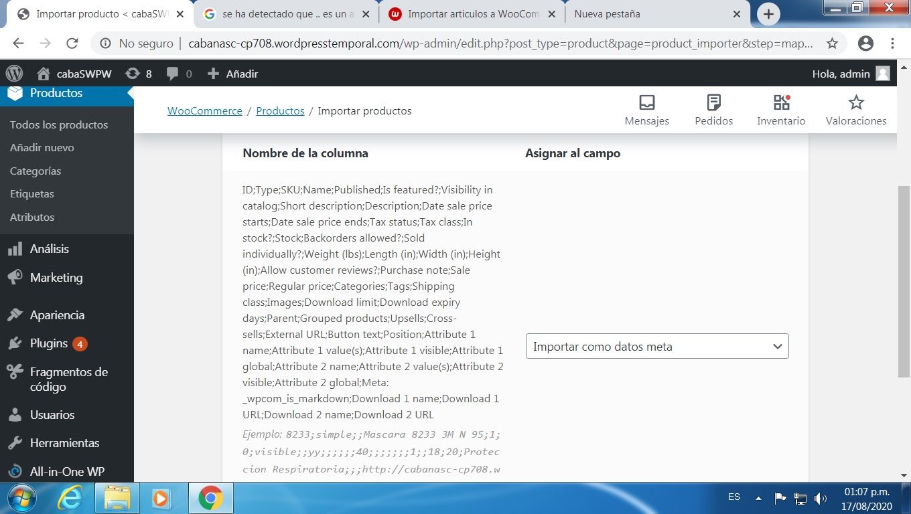
Task: Open Fragmentos de código menu
Action: (x=67, y=379)
